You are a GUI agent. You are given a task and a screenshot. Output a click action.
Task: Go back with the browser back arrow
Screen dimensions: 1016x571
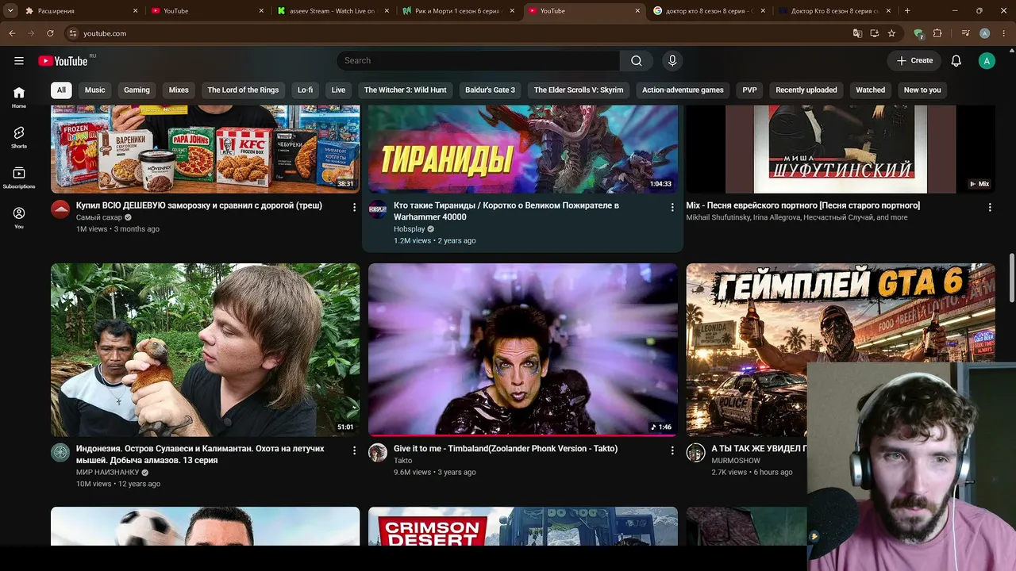(12, 33)
